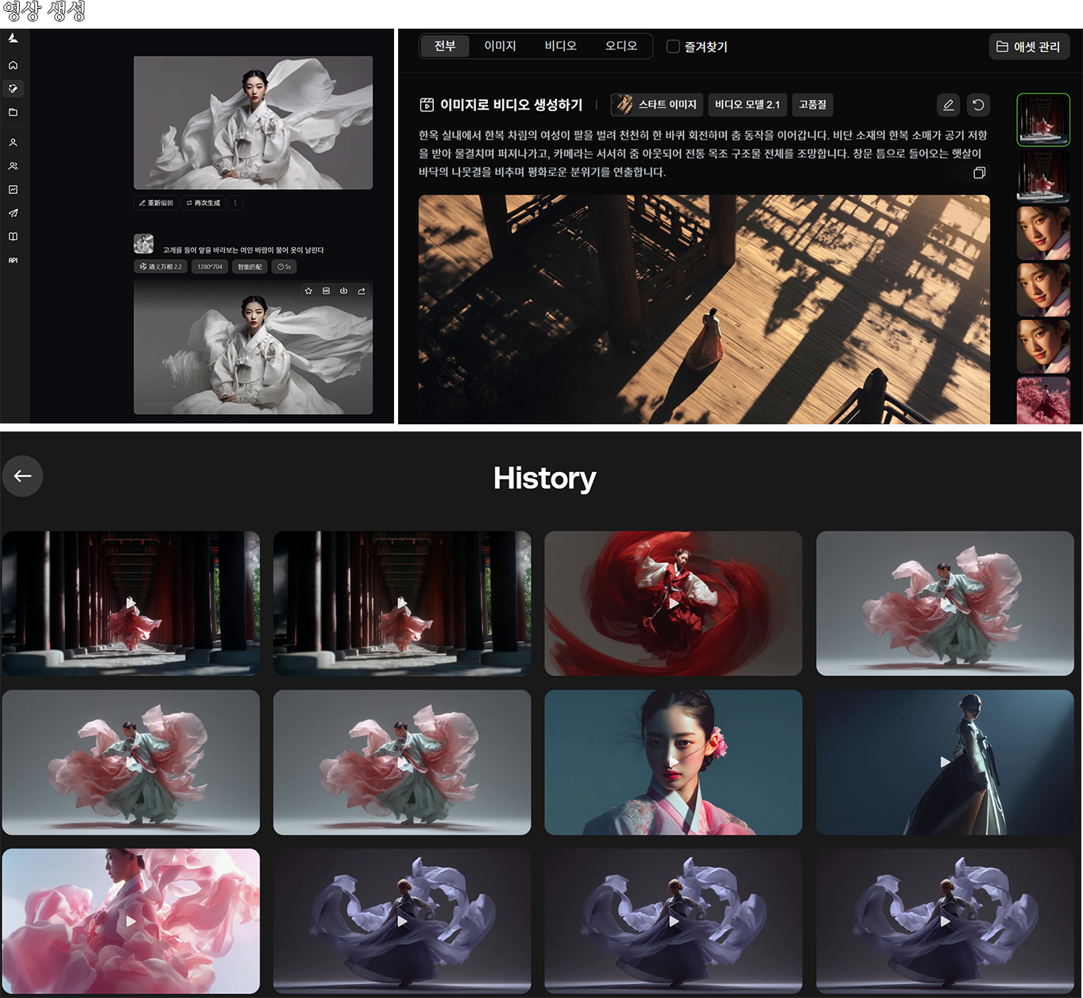
Task: Select the pink blossom thumbnail in side strip
Action: (x=1043, y=404)
